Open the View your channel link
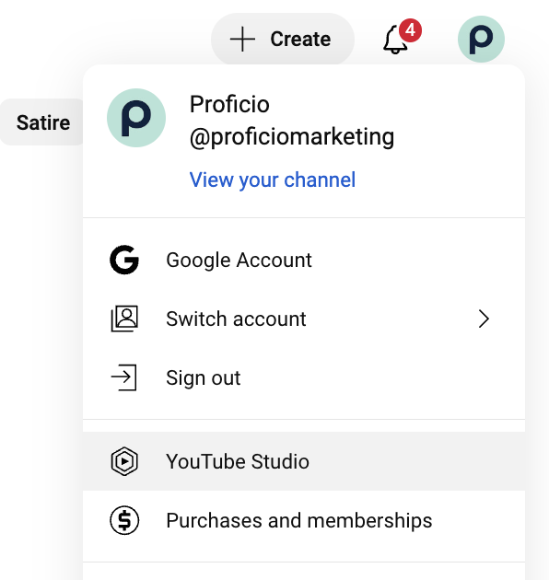549x580 pixels. coord(273,180)
